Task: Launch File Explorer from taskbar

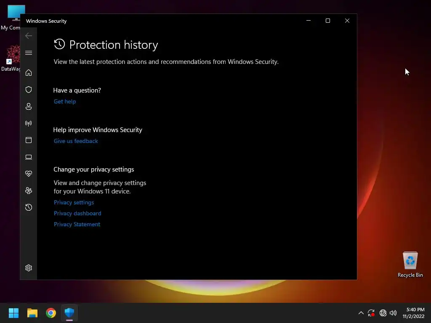Action: pyautogui.click(x=32, y=313)
